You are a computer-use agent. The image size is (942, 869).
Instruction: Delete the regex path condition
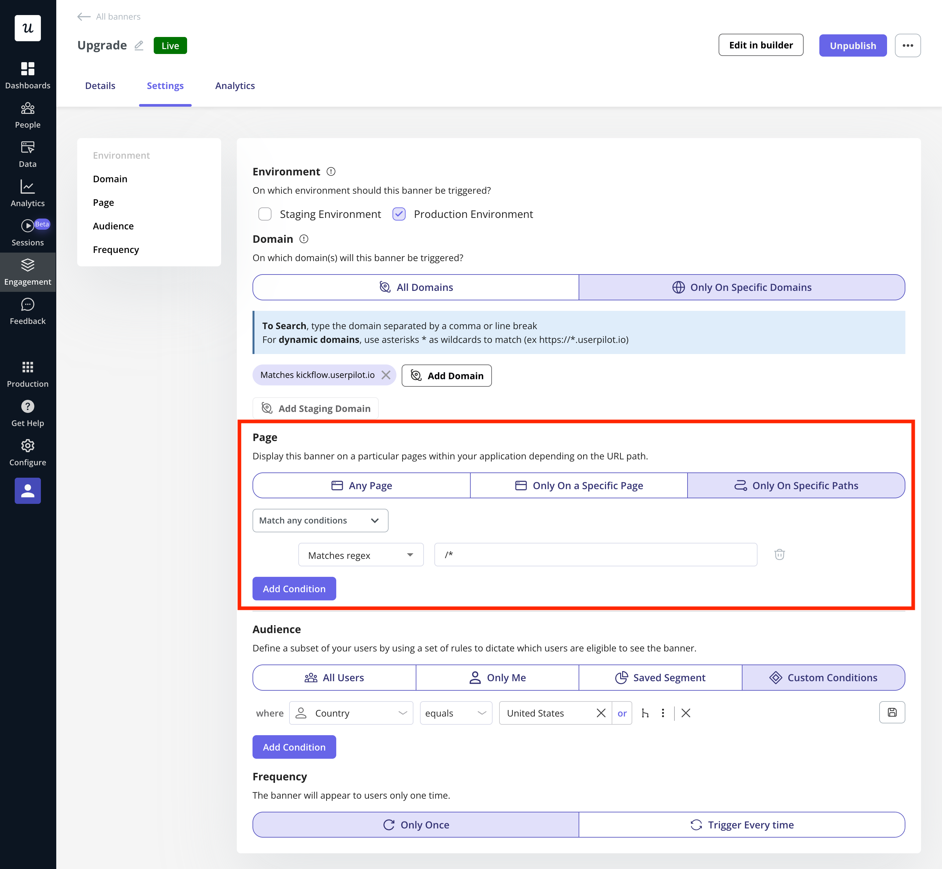coord(779,555)
